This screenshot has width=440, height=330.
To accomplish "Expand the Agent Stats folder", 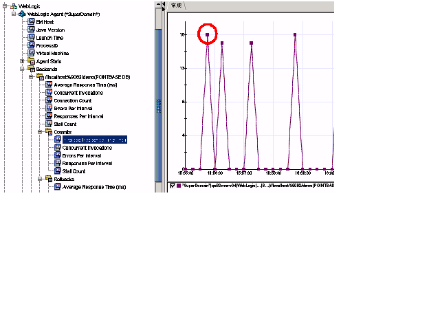I will (x=22, y=61).
